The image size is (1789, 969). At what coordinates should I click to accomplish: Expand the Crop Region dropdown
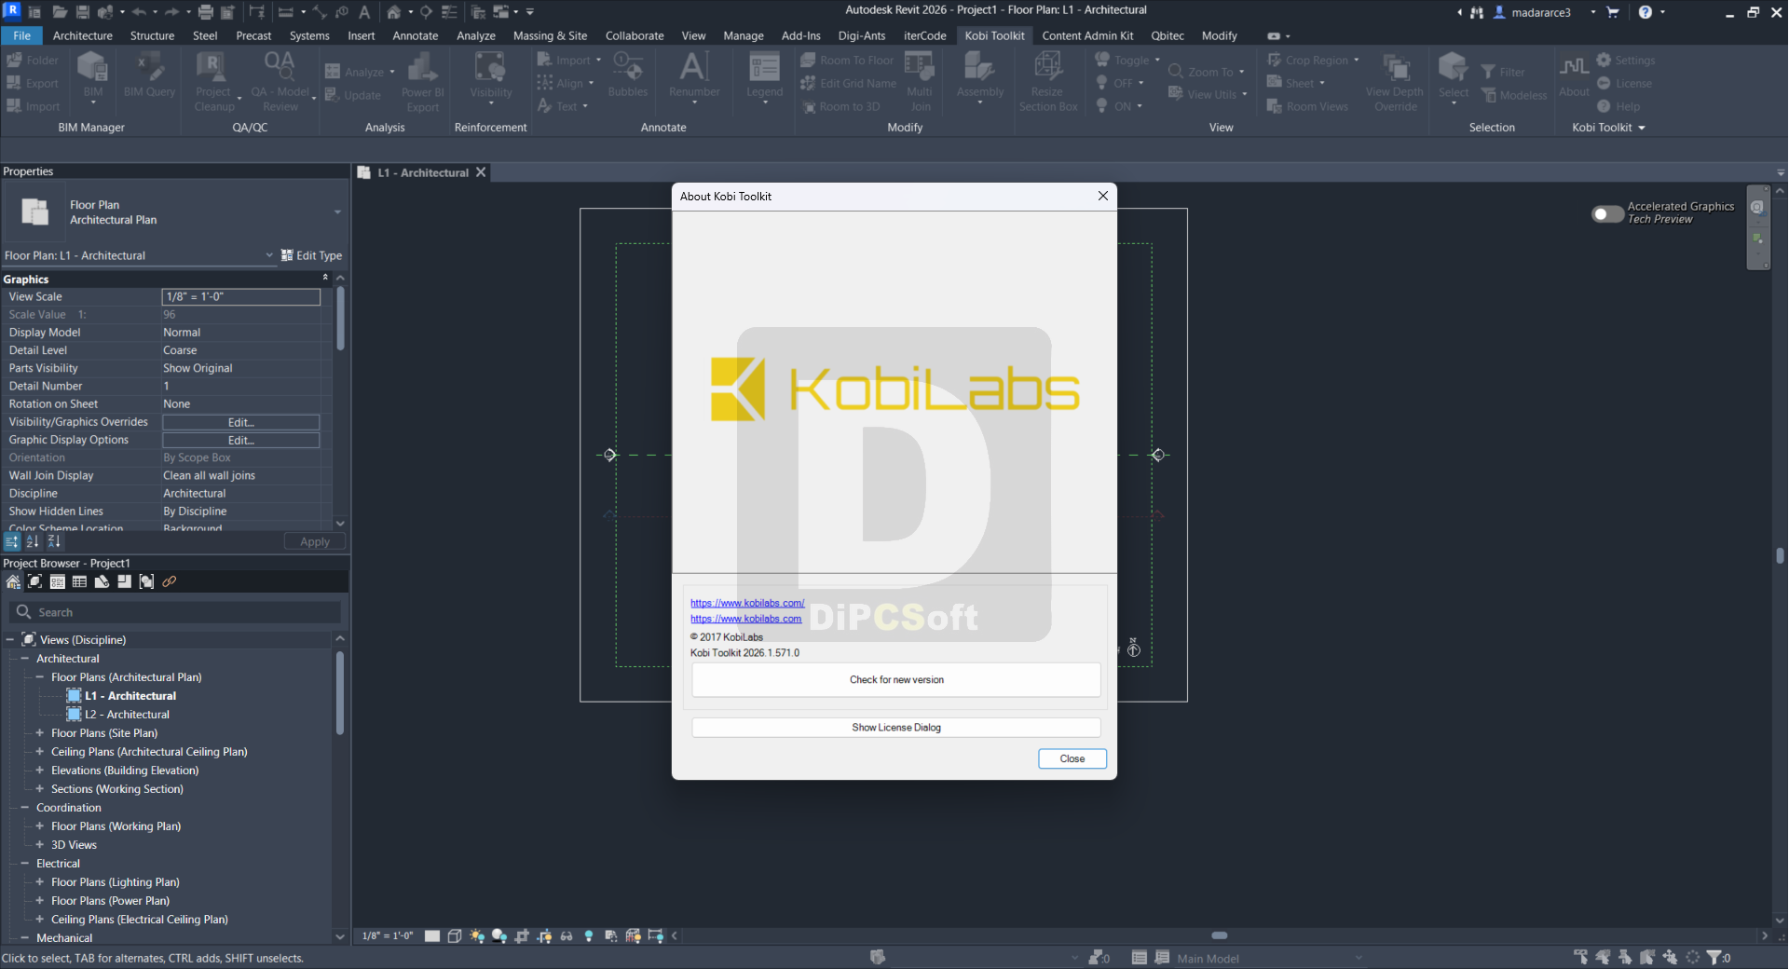click(x=1356, y=60)
